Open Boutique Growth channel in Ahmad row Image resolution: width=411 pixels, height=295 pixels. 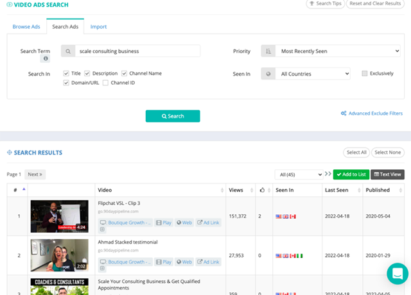coord(126,262)
